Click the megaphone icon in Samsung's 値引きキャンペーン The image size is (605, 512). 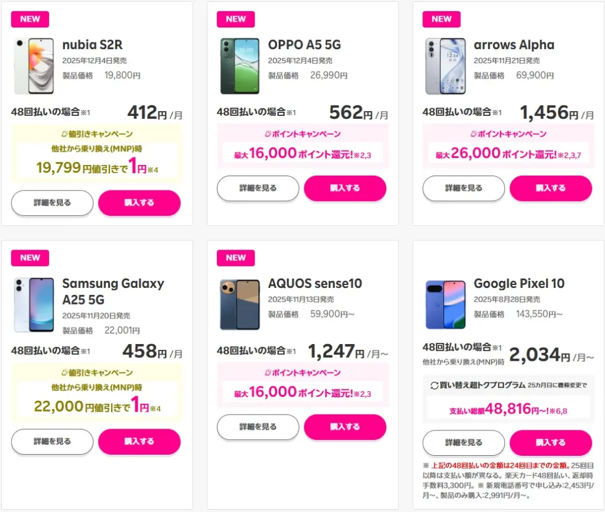click(x=64, y=373)
